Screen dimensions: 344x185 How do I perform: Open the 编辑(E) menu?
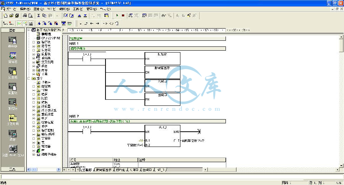25,9
